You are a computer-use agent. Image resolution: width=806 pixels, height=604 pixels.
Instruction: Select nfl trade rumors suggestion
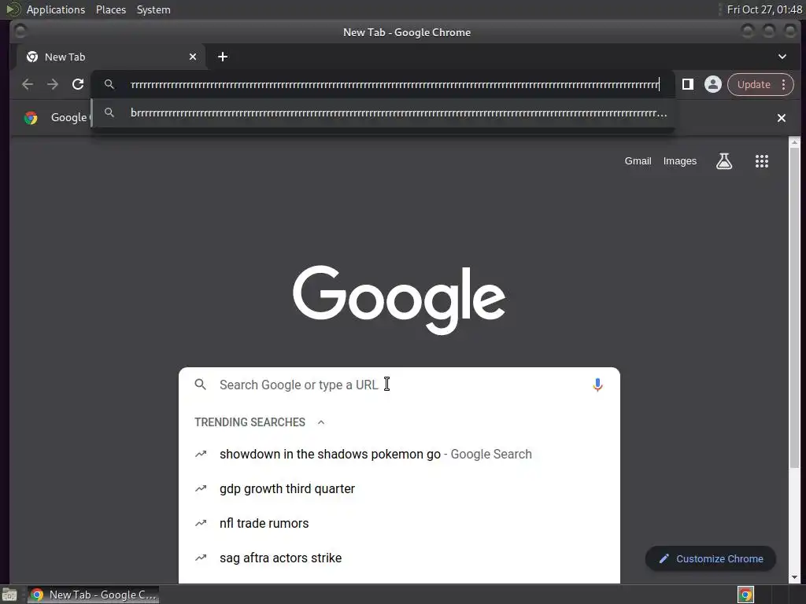[x=399, y=523]
